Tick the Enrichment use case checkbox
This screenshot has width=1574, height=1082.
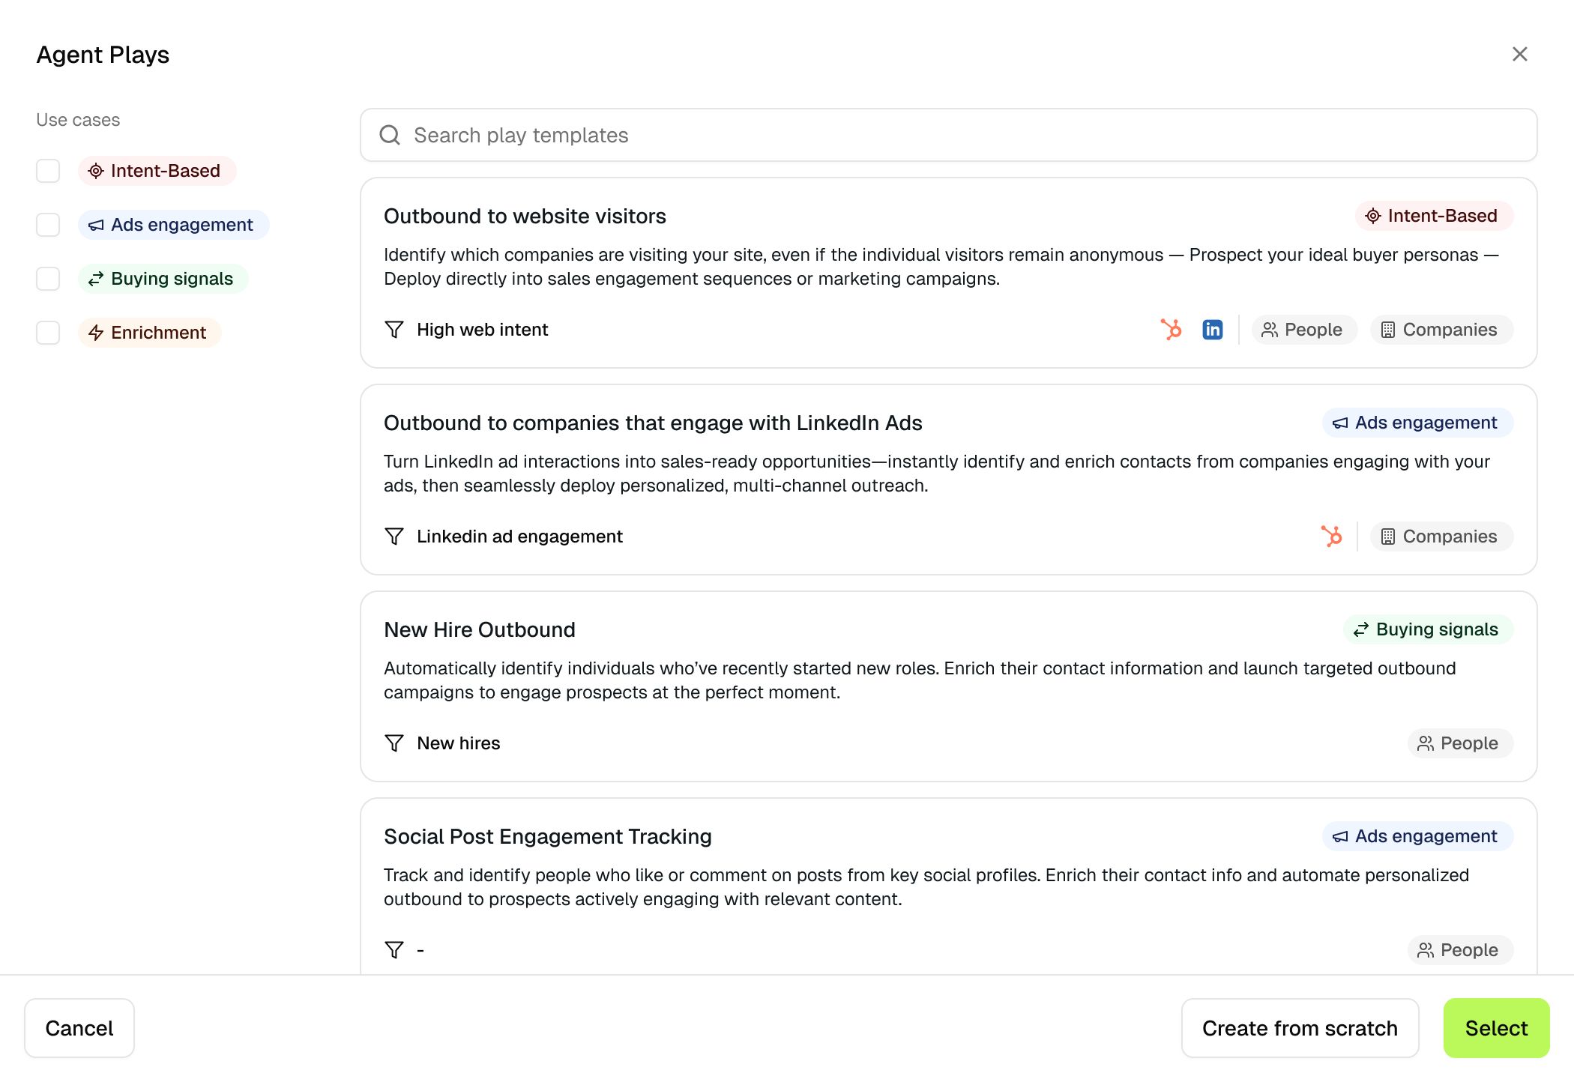(48, 333)
